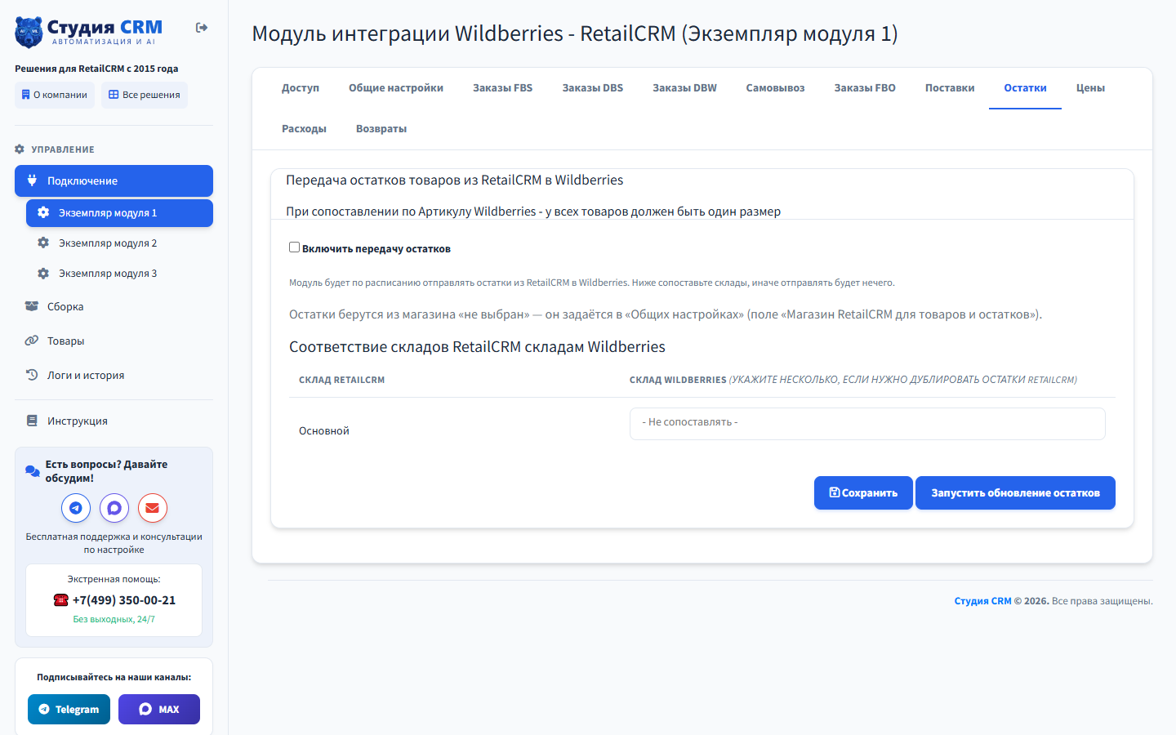Screen dimensions: 1176x735
Task: Open the Цены tab
Action: (x=1090, y=88)
